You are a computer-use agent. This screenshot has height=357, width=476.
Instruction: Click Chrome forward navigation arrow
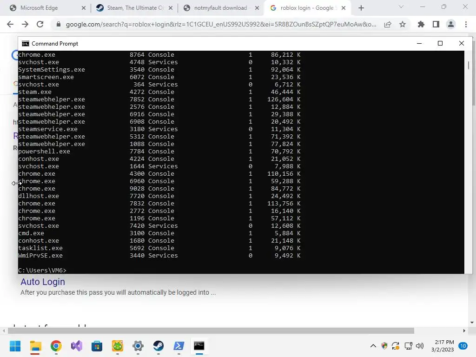click(25, 24)
